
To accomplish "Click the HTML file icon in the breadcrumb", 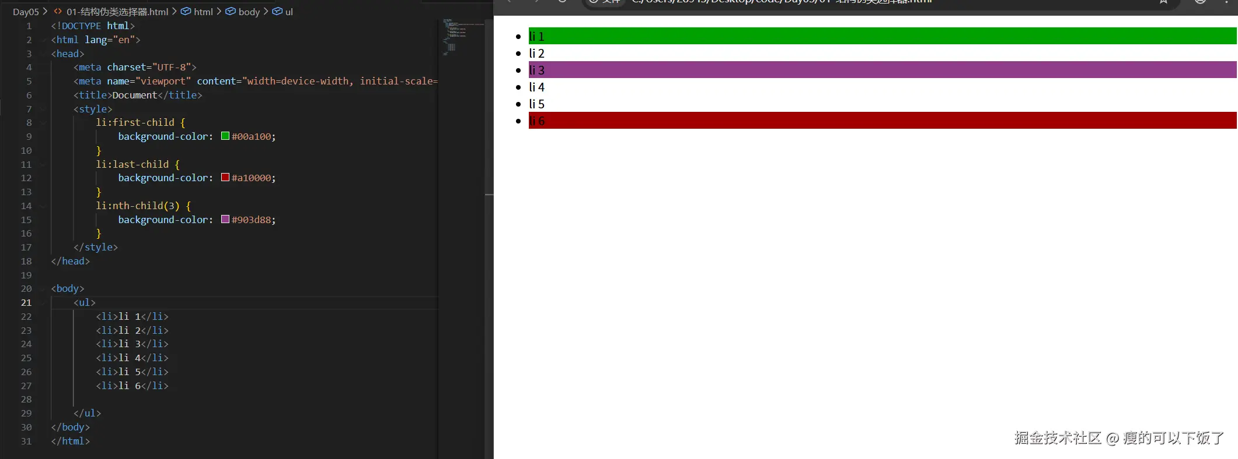I will (x=58, y=11).
